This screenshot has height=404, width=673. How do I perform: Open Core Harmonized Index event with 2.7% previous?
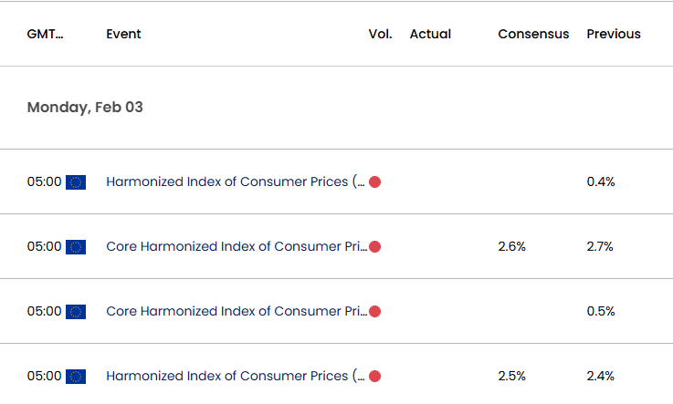[237, 246]
